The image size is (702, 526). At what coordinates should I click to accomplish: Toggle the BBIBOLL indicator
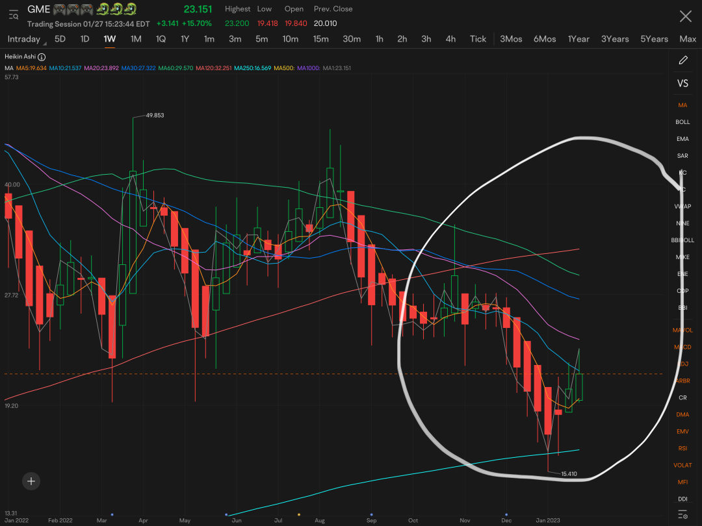tap(682, 240)
